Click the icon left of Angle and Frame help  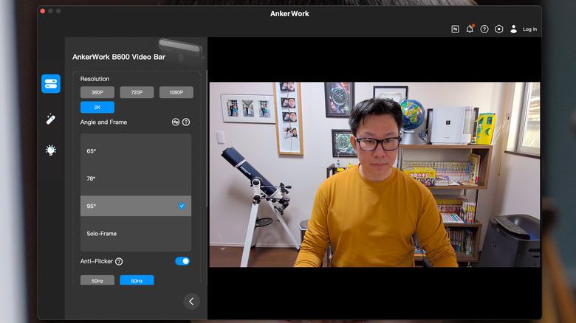pos(176,122)
